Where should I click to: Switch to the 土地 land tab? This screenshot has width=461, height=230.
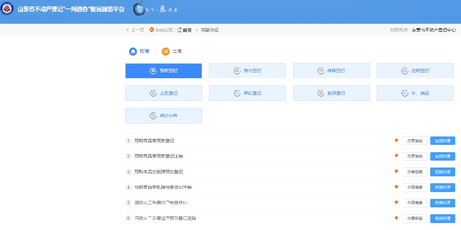pyautogui.click(x=172, y=51)
